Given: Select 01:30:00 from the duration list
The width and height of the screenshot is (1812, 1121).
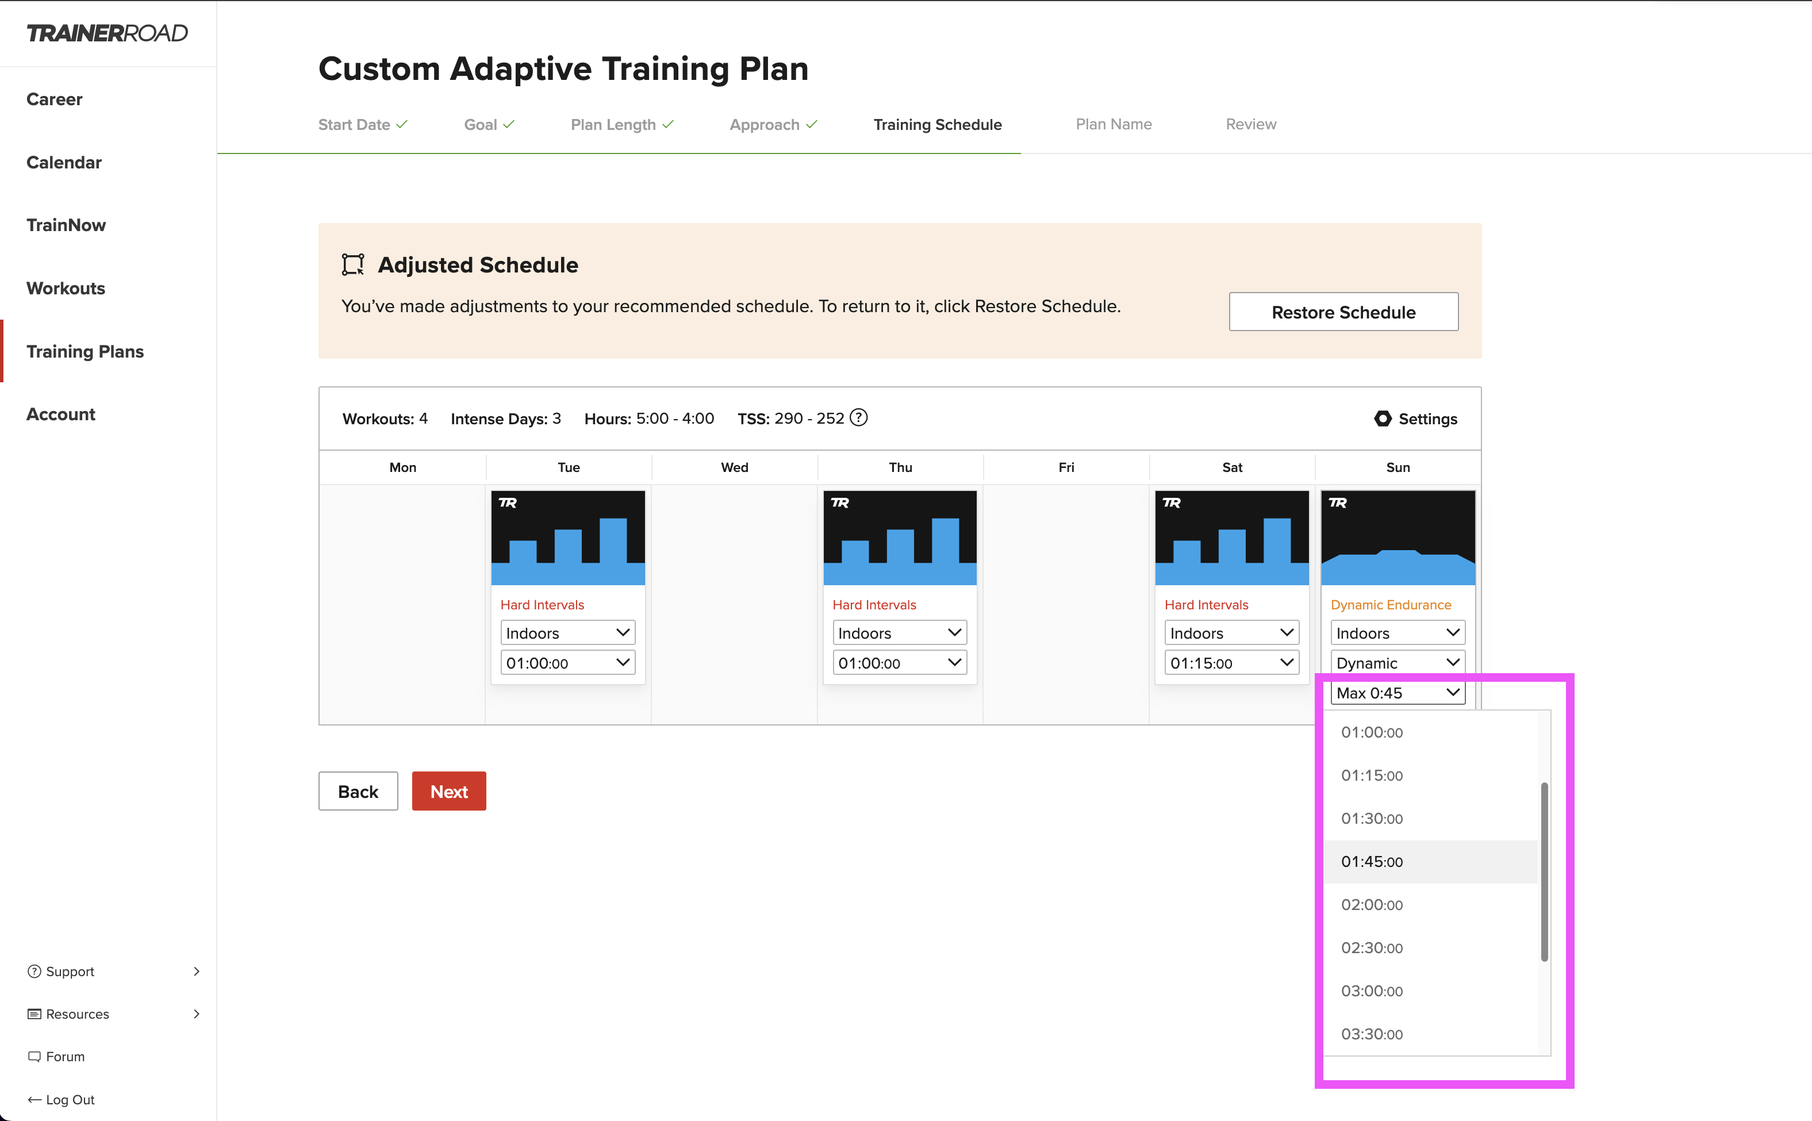Looking at the screenshot, I should [x=1431, y=819].
